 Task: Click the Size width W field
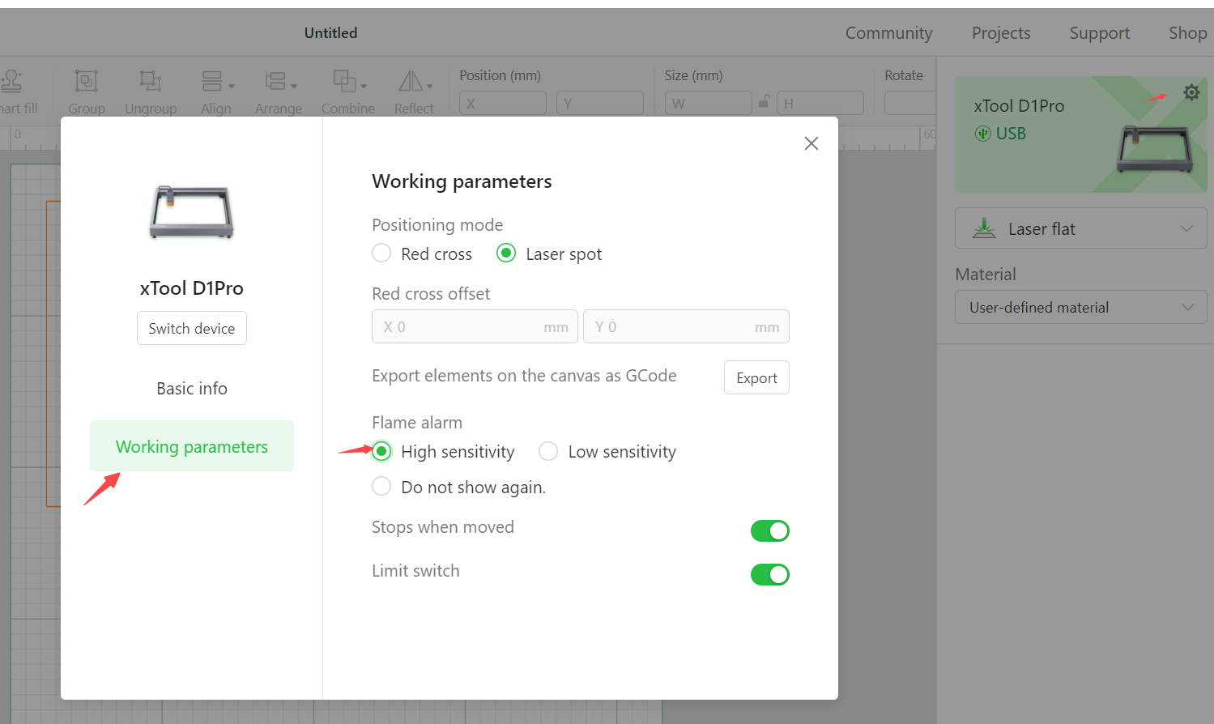click(709, 103)
